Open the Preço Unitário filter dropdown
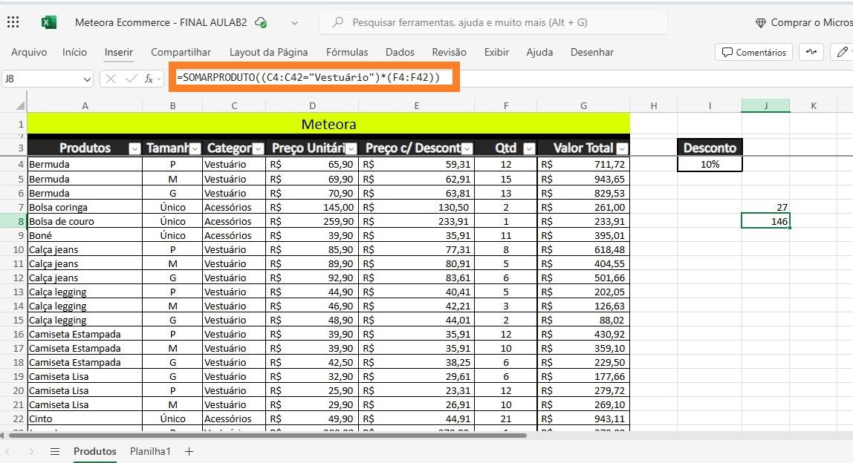This screenshot has height=463, width=853. coord(351,148)
